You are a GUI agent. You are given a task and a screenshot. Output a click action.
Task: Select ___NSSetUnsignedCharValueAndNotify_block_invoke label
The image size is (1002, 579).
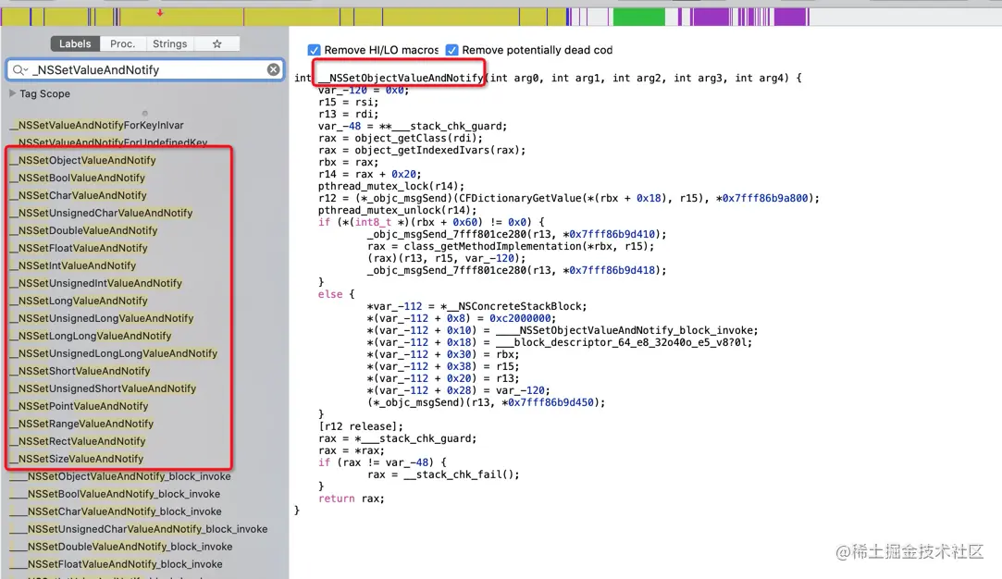(139, 529)
